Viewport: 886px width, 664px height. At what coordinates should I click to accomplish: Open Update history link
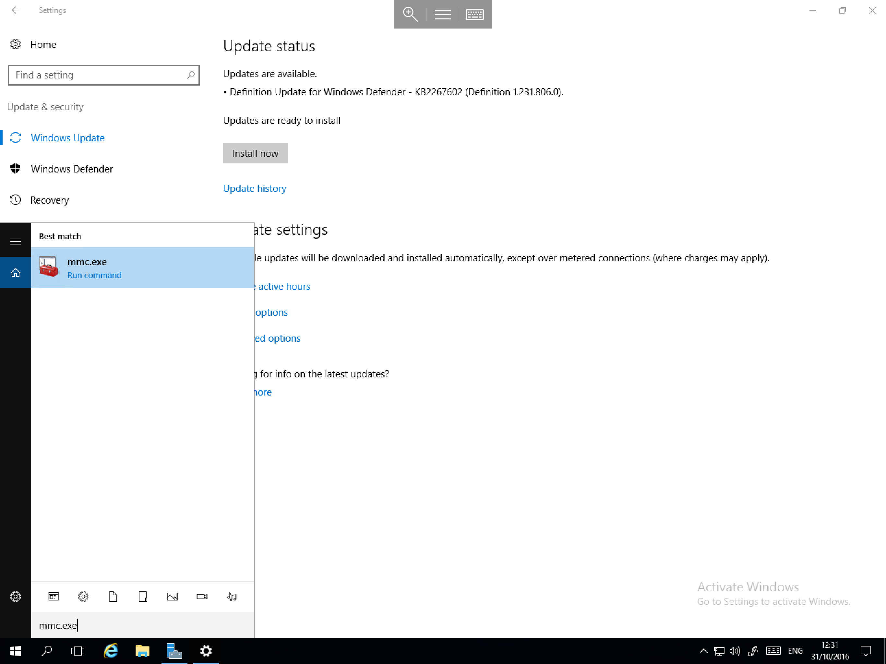pos(255,188)
